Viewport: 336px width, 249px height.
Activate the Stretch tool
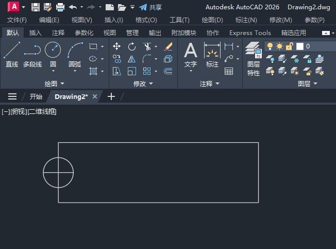tap(117, 71)
